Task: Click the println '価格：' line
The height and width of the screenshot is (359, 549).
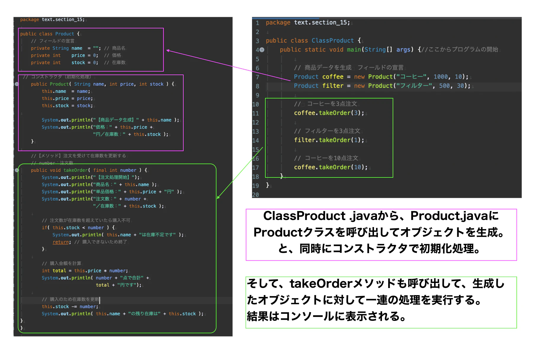Action: 97,127
